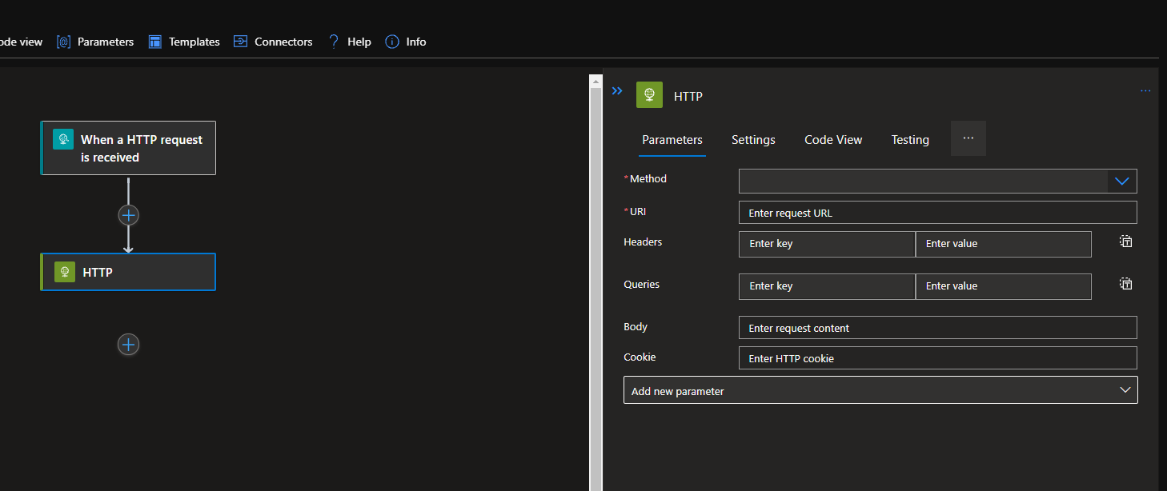Click the Enter HTTP cookie field
The height and width of the screenshot is (491, 1167).
tap(936, 357)
